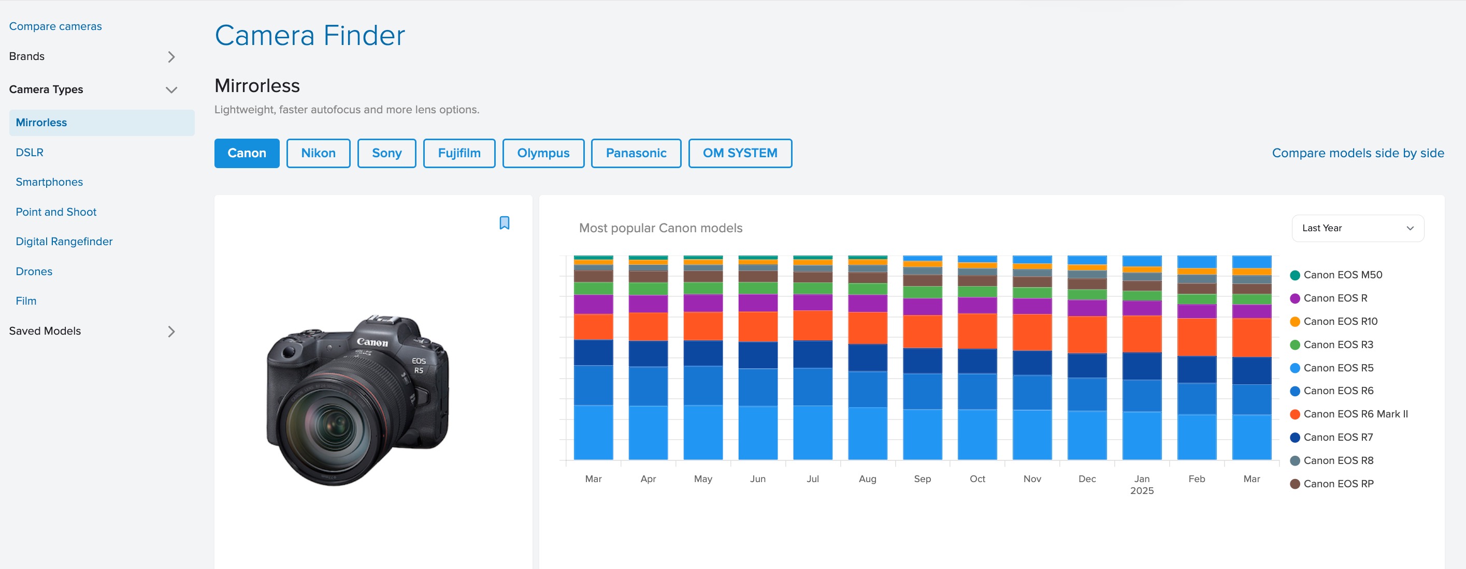Toggle Canon EOS R legend series
1466x569 pixels.
tap(1334, 298)
